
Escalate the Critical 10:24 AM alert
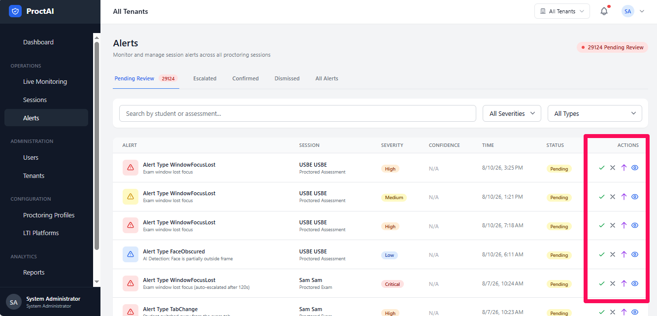pos(624,283)
